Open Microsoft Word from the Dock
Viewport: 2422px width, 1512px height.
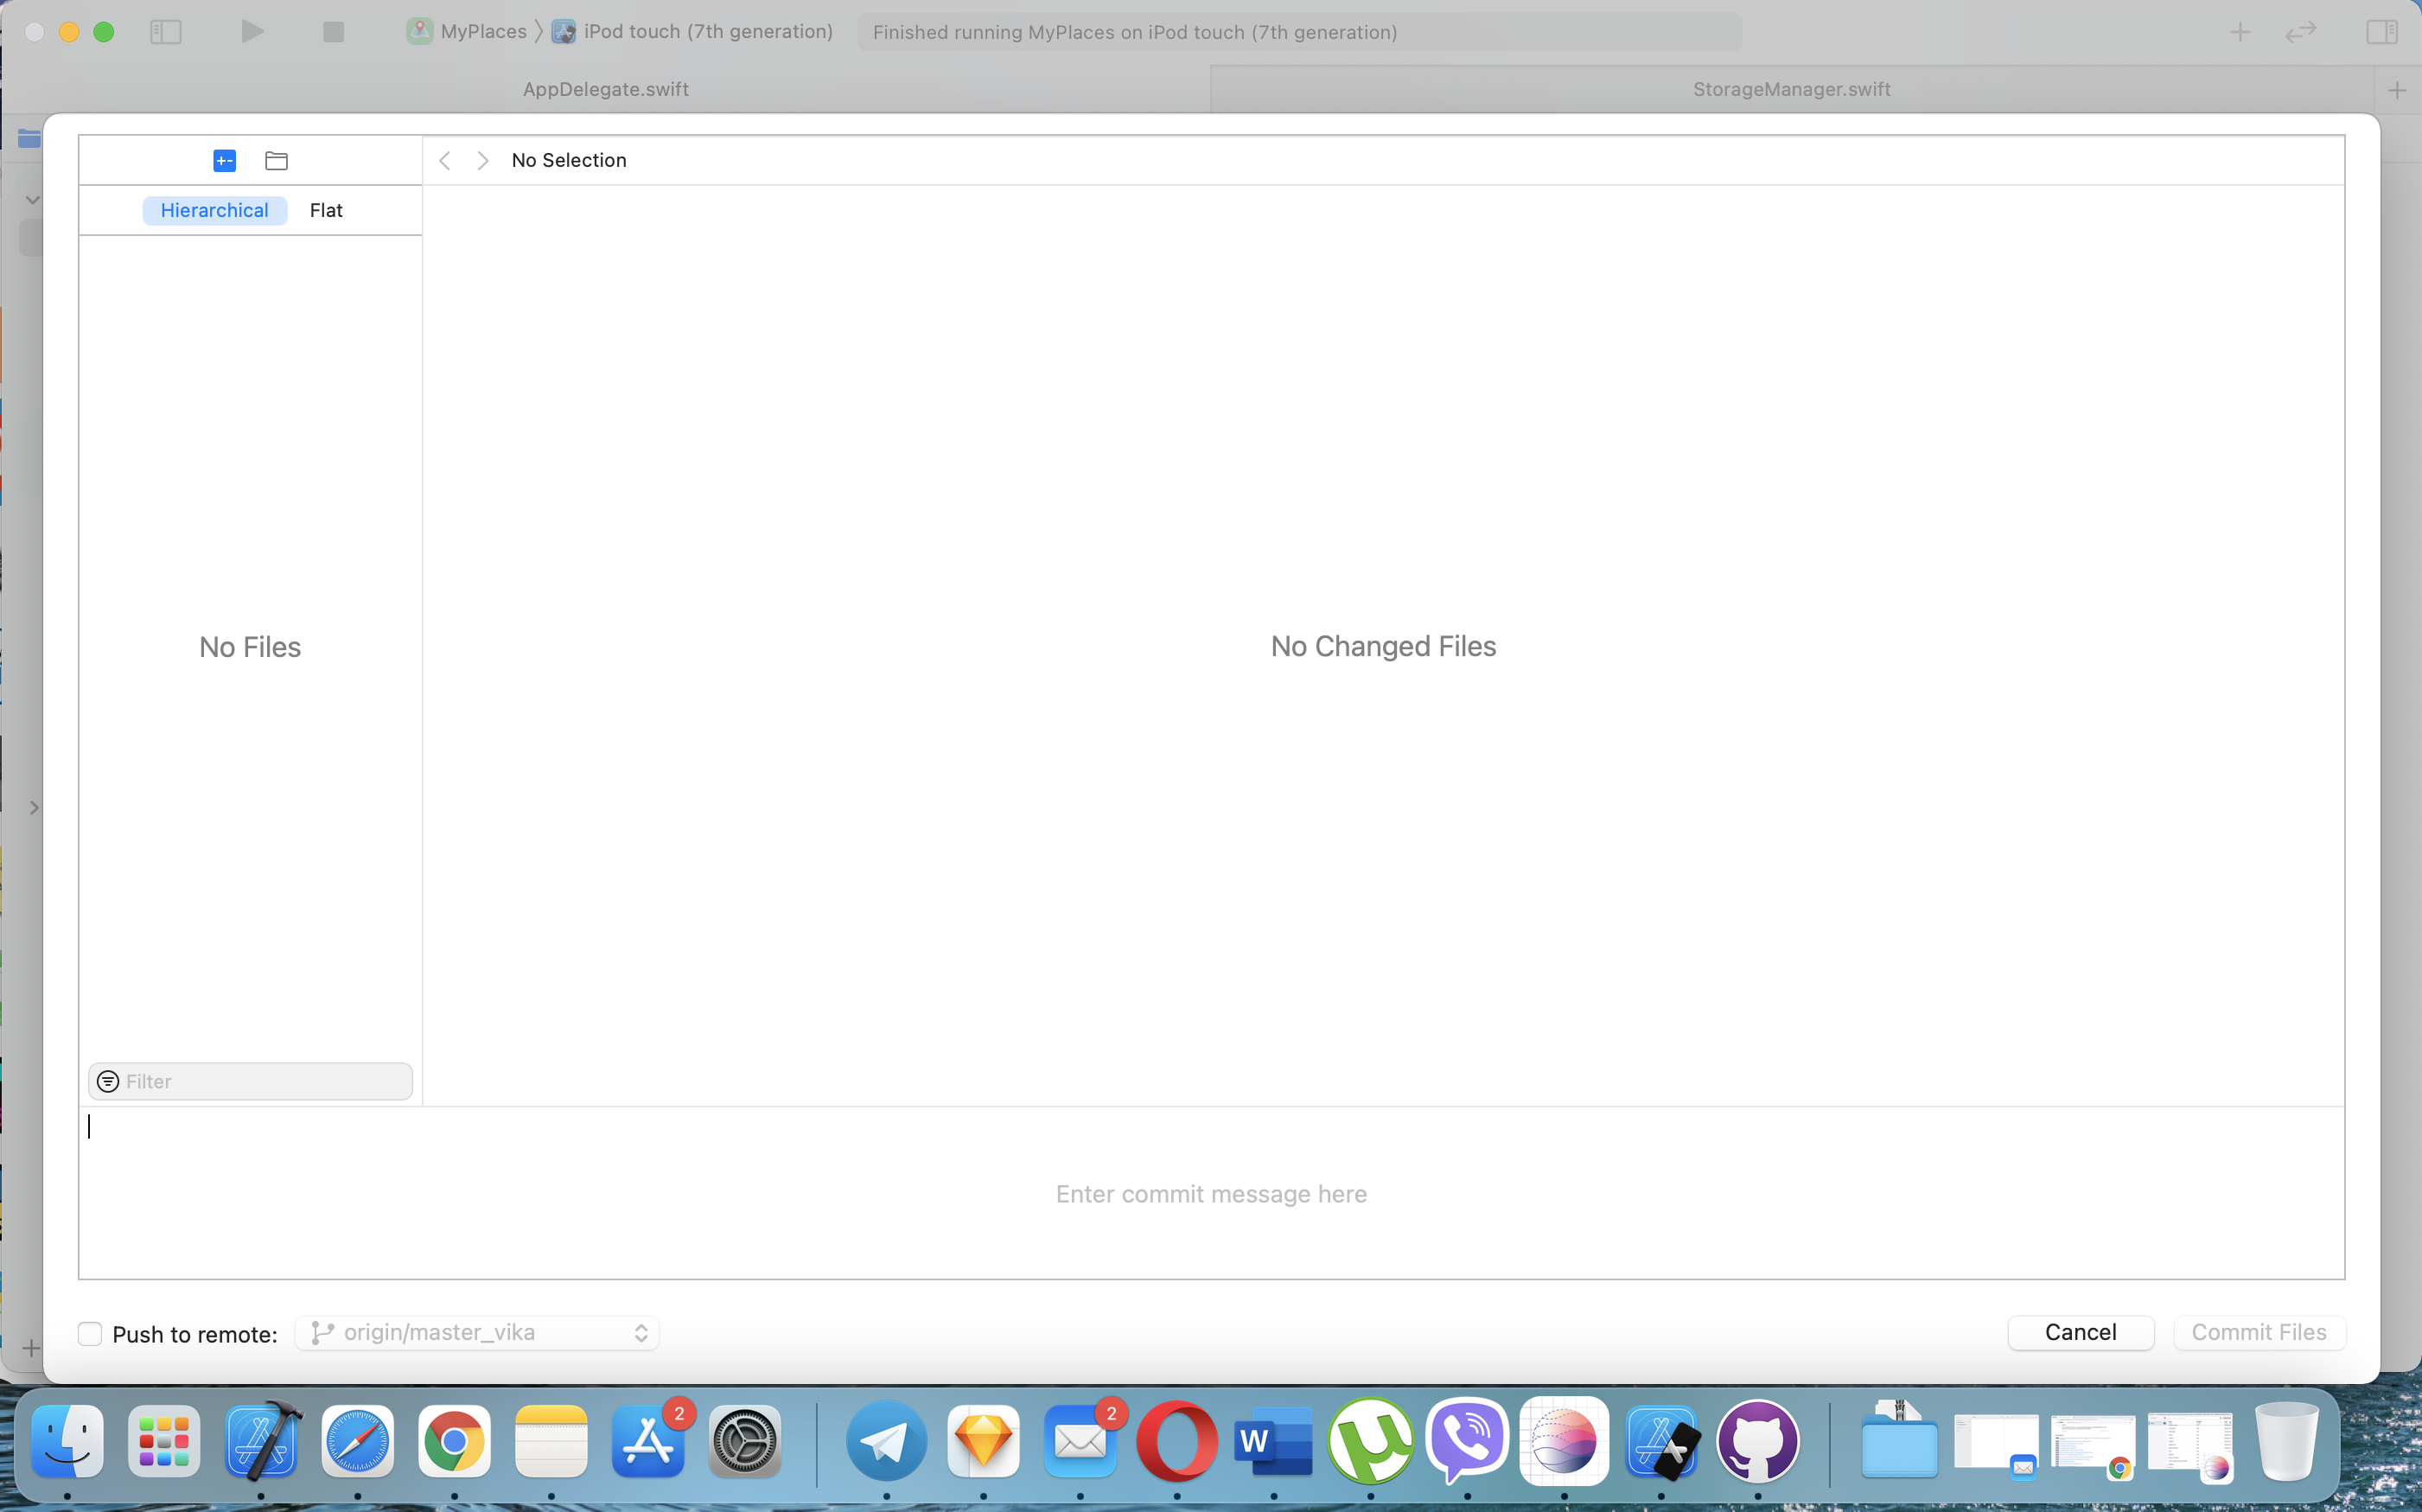click(x=1273, y=1441)
